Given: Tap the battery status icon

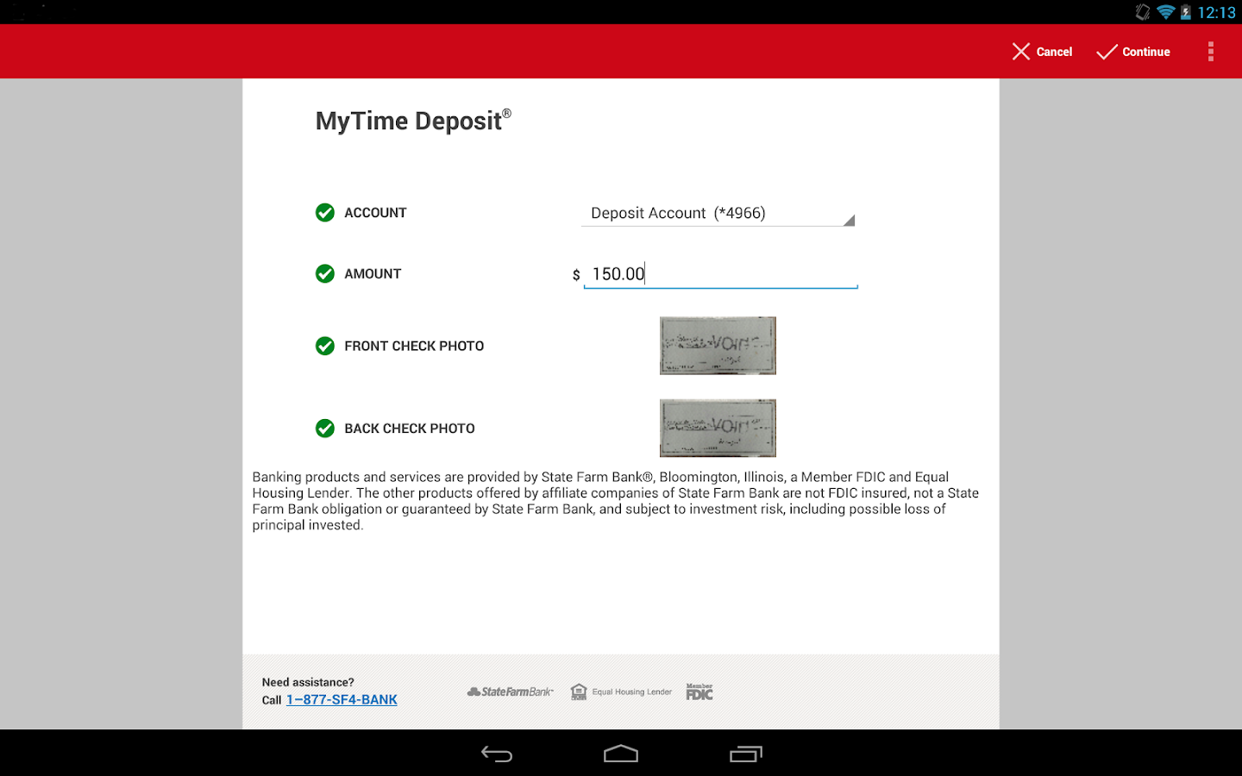Looking at the screenshot, I should click(x=1186, y=12).
